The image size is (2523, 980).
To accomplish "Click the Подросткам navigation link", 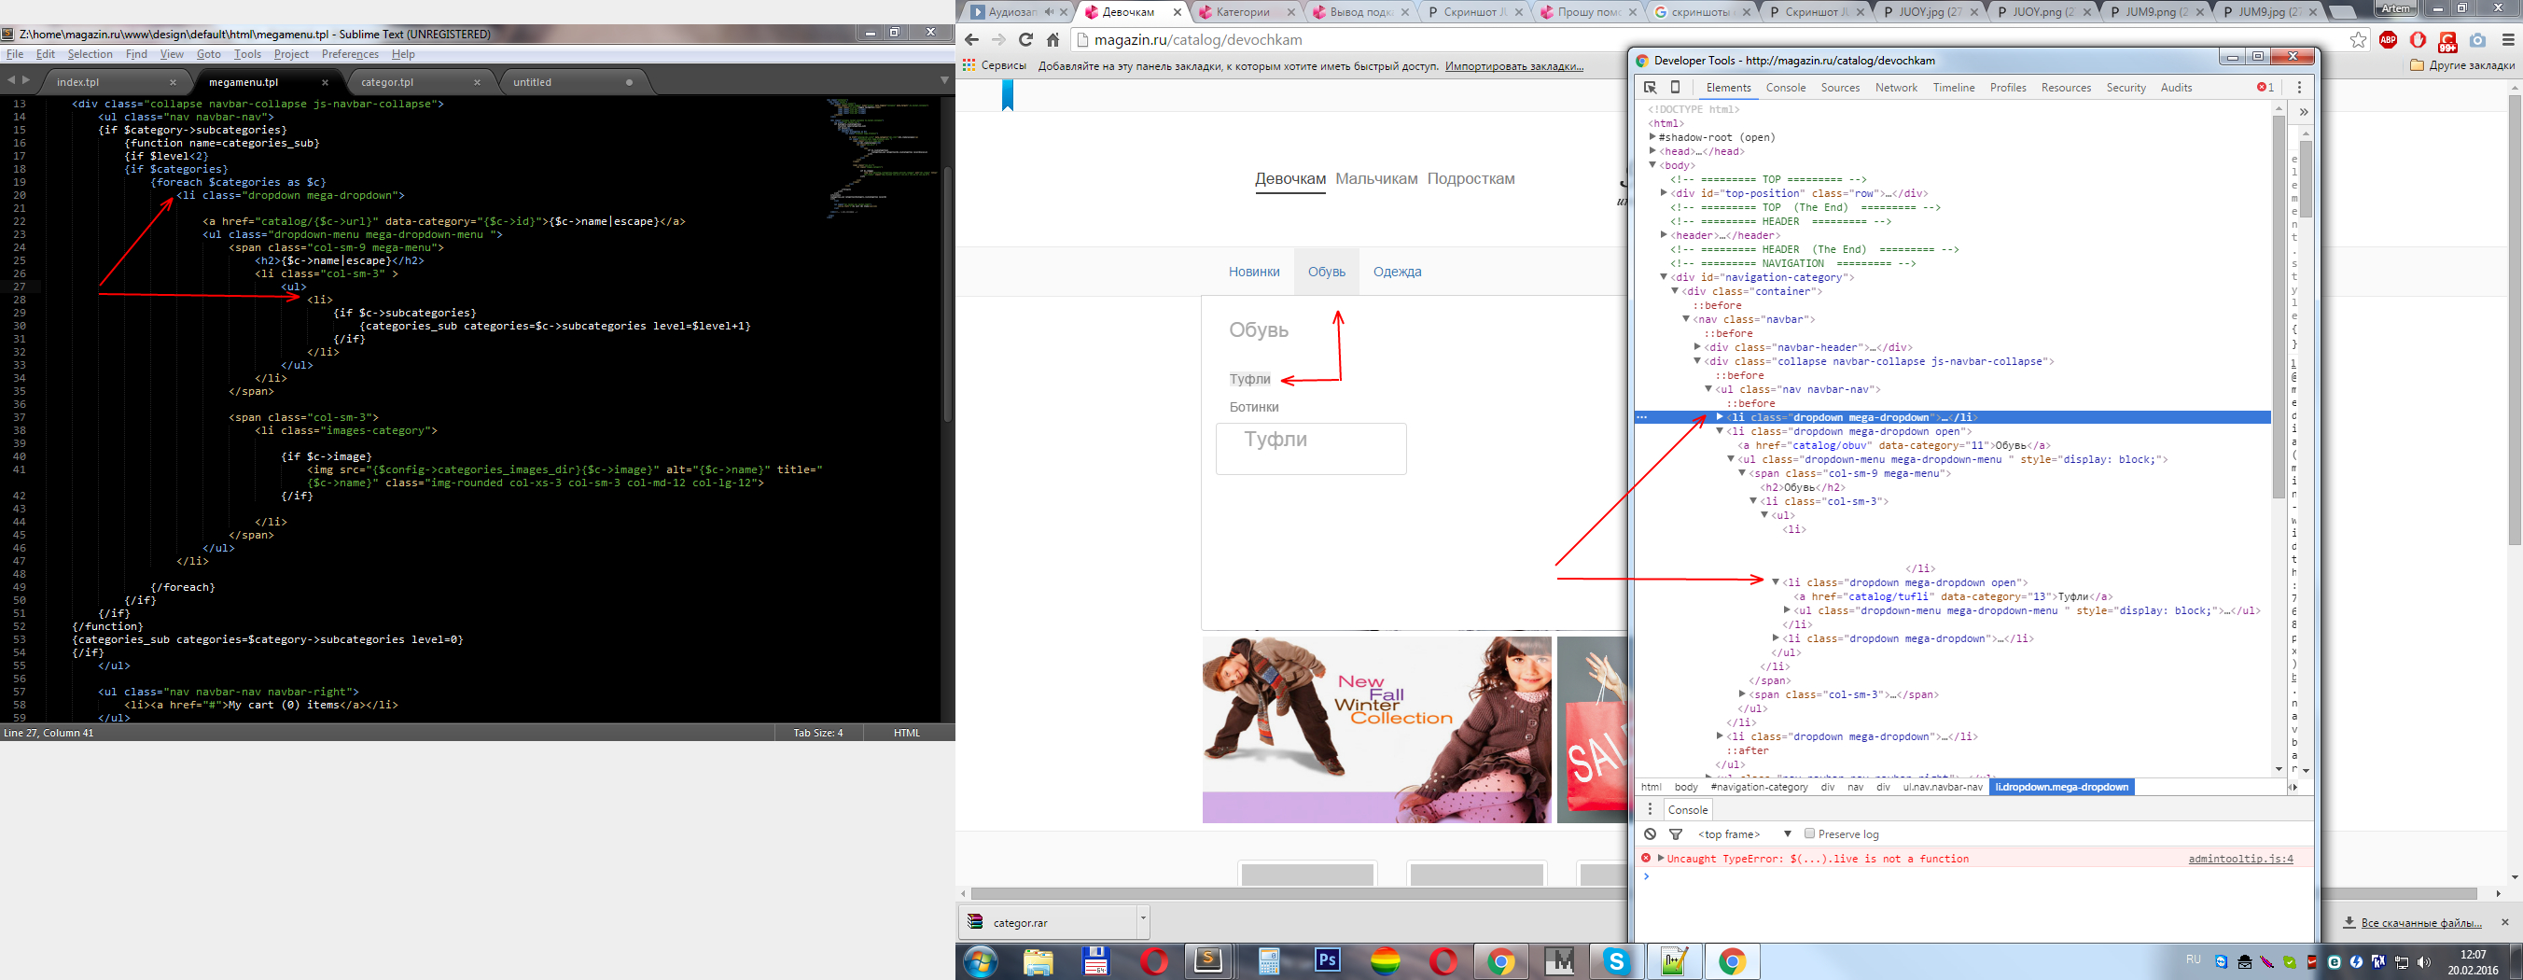I will point(1471,178).
